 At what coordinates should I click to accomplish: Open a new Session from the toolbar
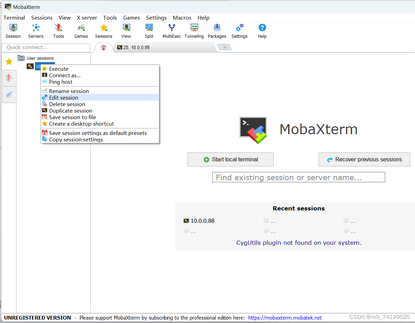pyautogui.click(x=13, y=31)
